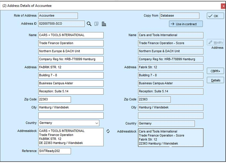The width and height of the screenshot is (226, 163).
Task: Click the building icon beside Address ID
Action: pos(104,24)
